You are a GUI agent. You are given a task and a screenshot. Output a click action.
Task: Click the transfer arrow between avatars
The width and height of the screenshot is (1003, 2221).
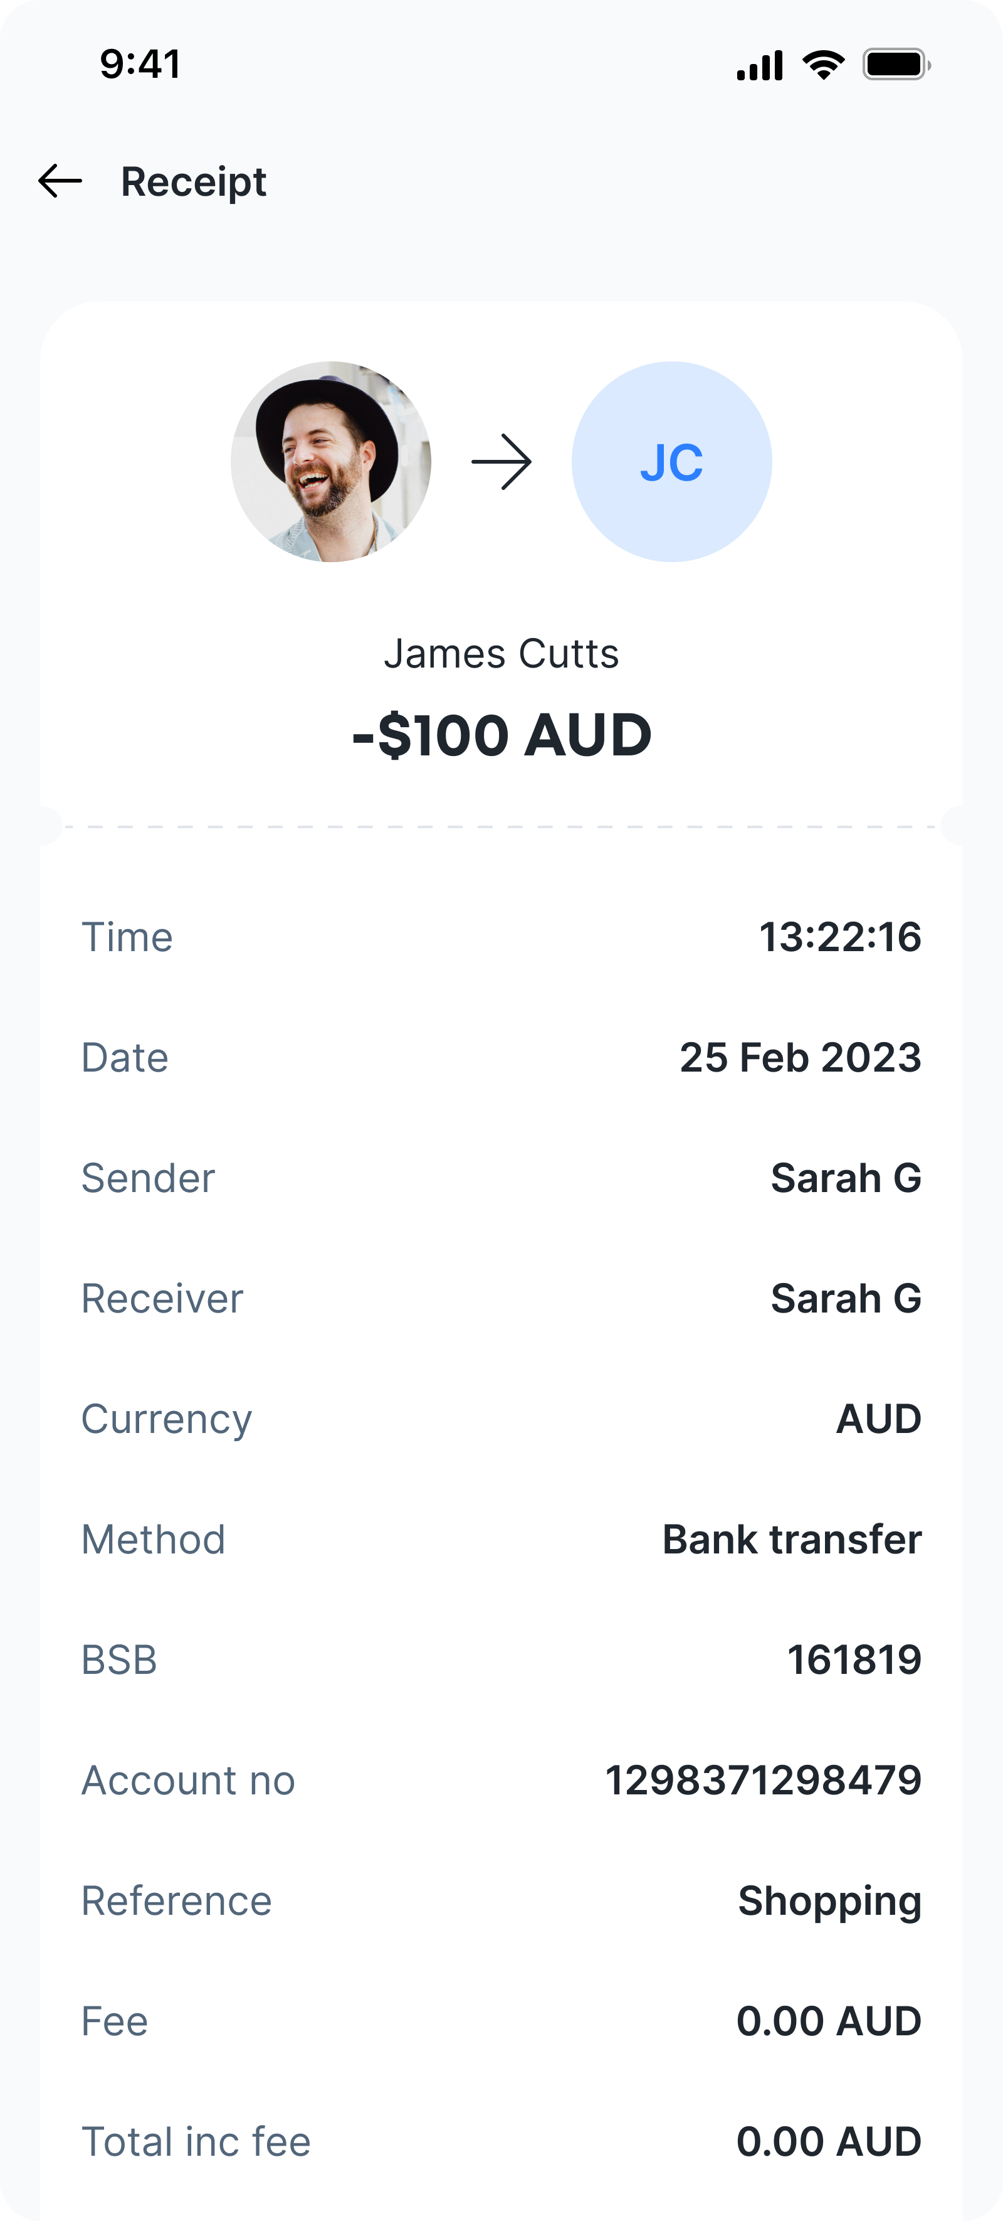[501, 462]
